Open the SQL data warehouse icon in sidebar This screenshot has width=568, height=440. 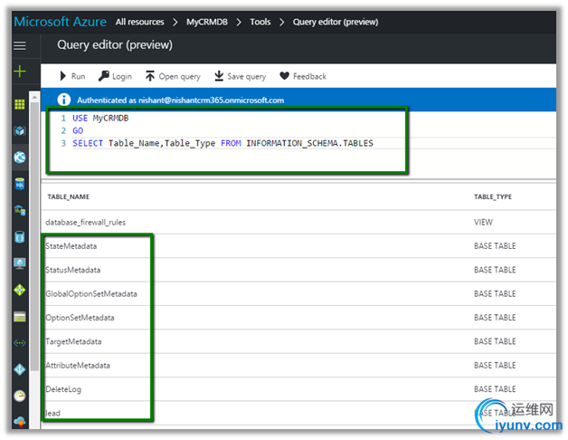click(x=20, y=210)
